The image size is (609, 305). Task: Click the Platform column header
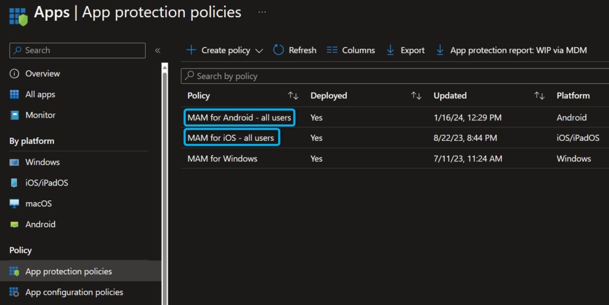click(573, 96)
